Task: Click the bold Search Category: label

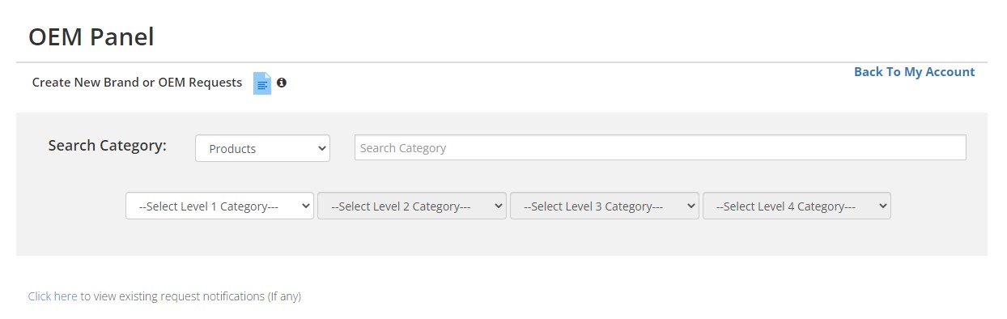Action: 107,146
